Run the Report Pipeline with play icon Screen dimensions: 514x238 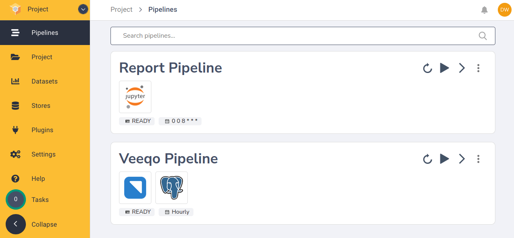click(x=444, y=68)
